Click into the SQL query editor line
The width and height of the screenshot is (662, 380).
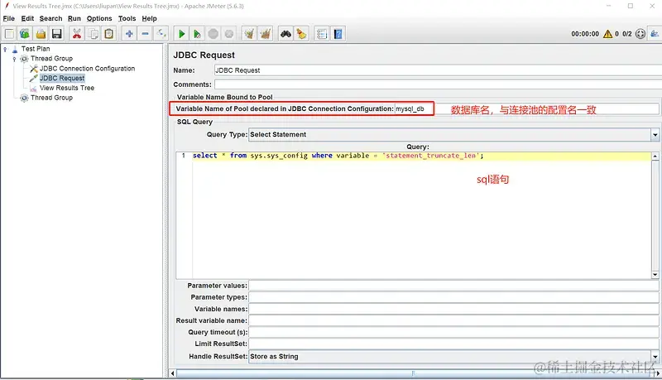[421, 156]
